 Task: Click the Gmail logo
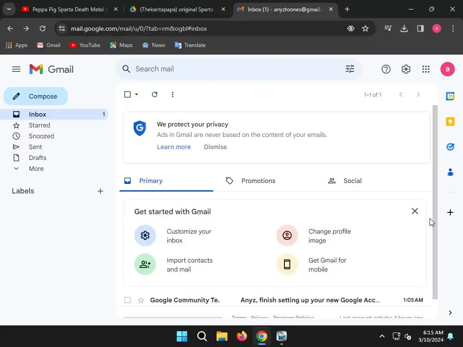coord(52,69)
